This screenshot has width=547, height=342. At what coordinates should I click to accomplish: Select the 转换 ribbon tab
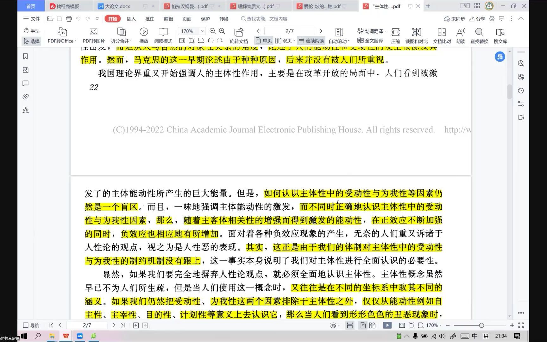[224, 19]
